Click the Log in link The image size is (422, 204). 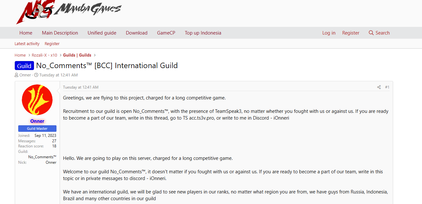pyautogui.click(x=329, y=33)
